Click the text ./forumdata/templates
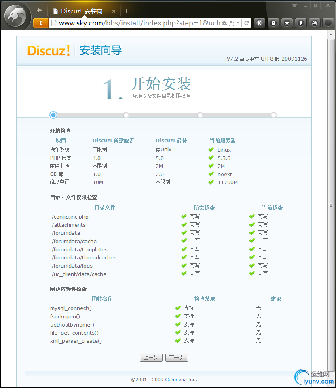The height and width of the screenshot is (388, 336). [79, 249]
